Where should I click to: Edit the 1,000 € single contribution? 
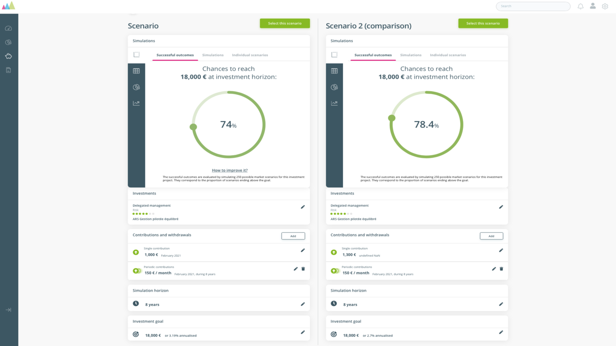tap(303, 250)
